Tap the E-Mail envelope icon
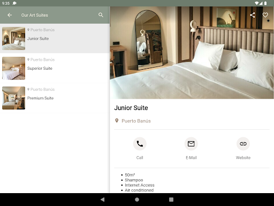 (191, 144)
